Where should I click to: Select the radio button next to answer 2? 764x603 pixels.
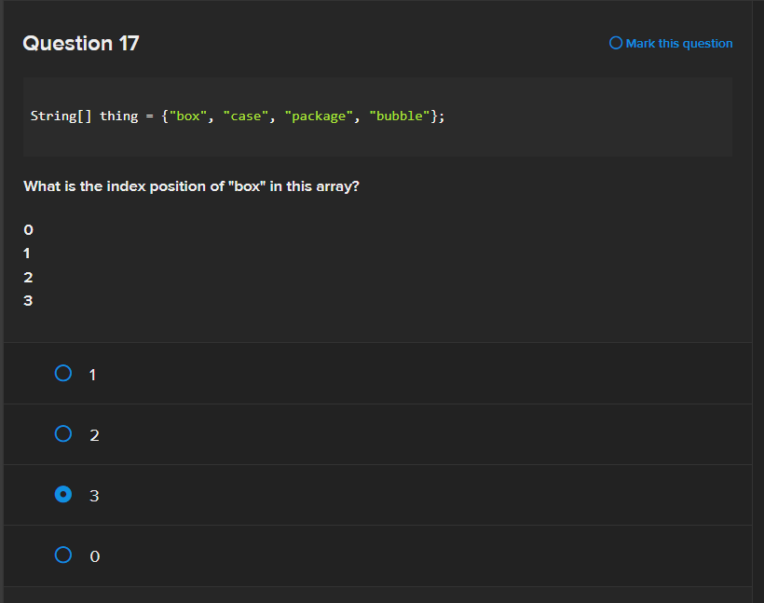(63, 433)
